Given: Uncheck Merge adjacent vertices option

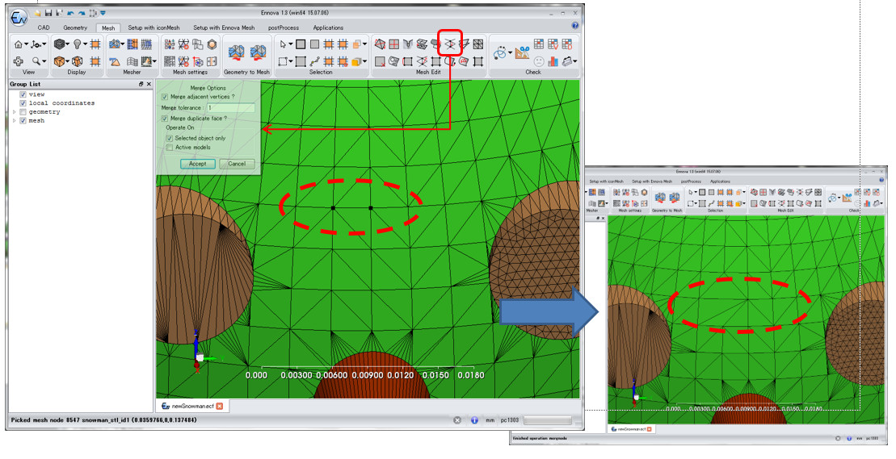Looking at the screenshot, I should [x=166, y=97].
